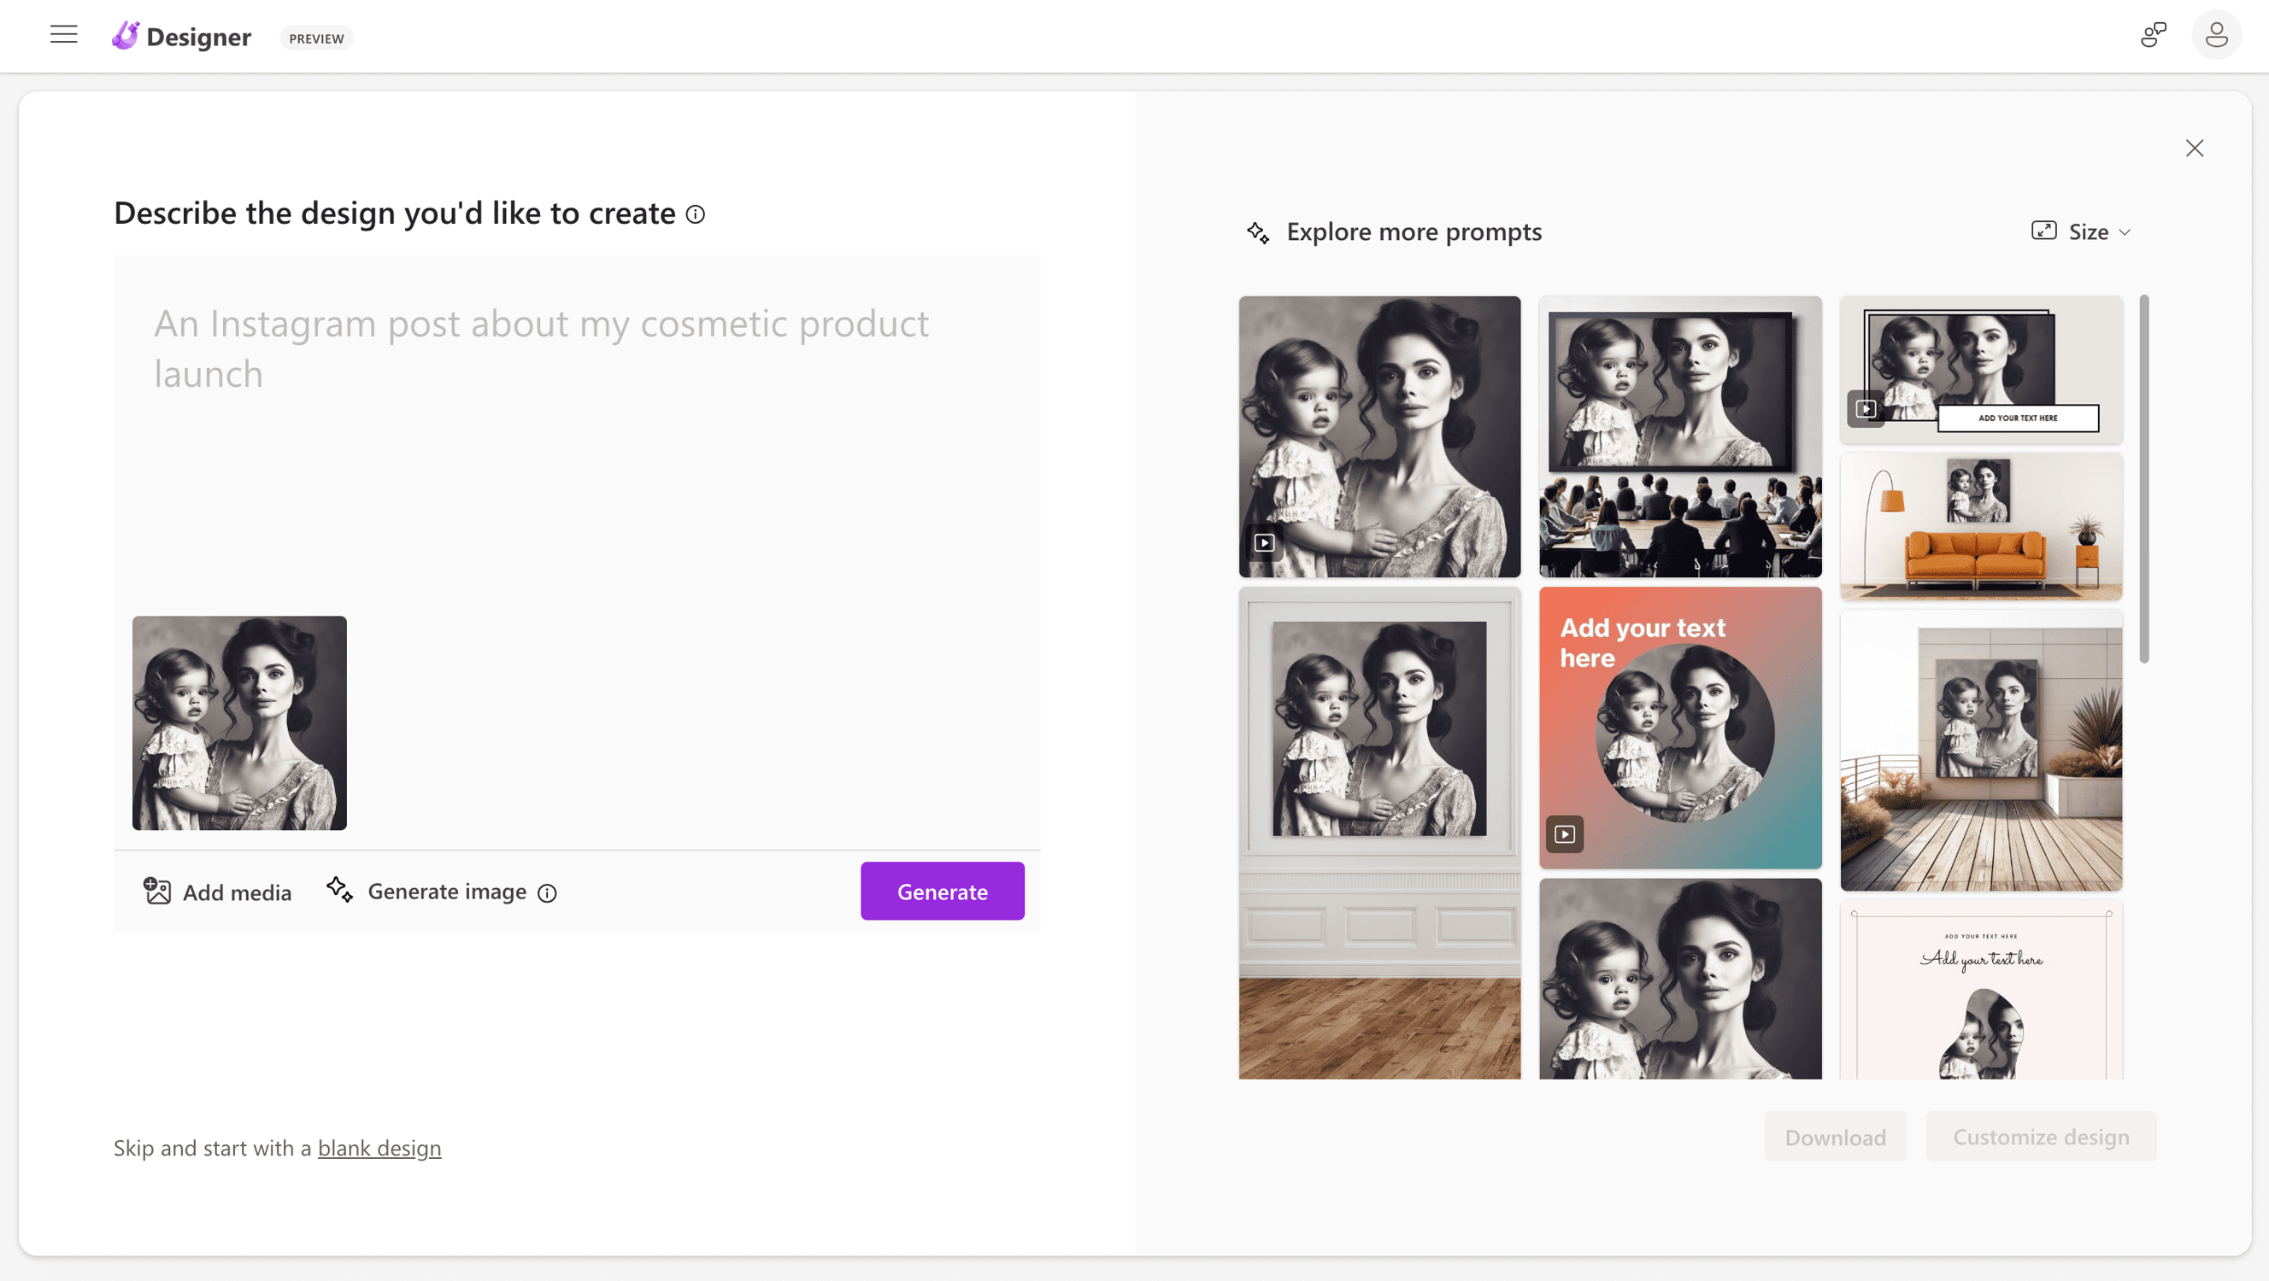The image size is (2269, 1281).
Task: Click the Designer logo icon
Action: 126,36
